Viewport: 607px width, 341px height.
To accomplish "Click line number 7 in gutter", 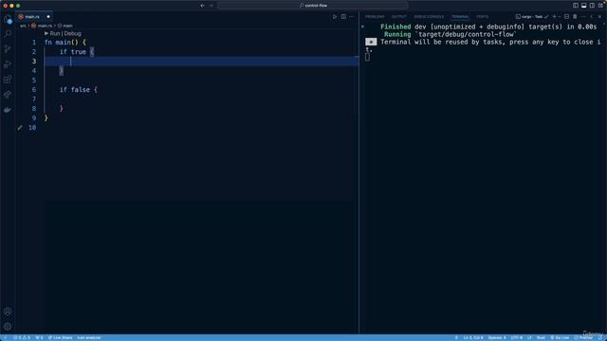I will 34,99.
